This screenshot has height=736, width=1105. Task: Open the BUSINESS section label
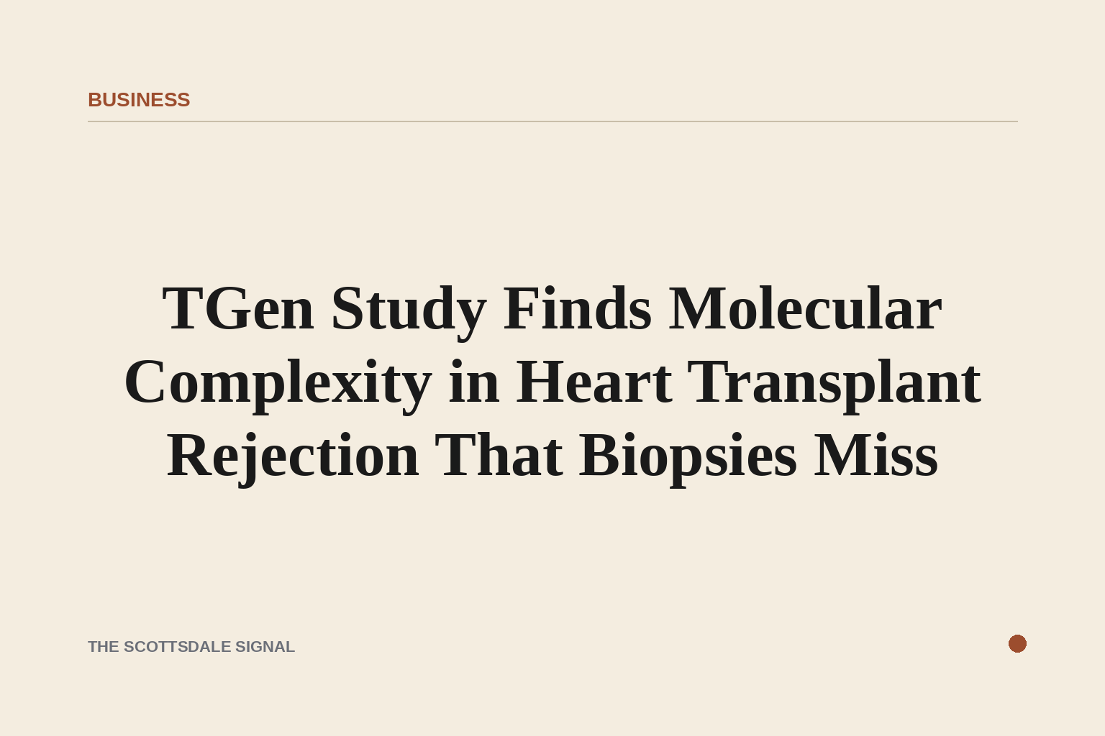pos(139,100)
